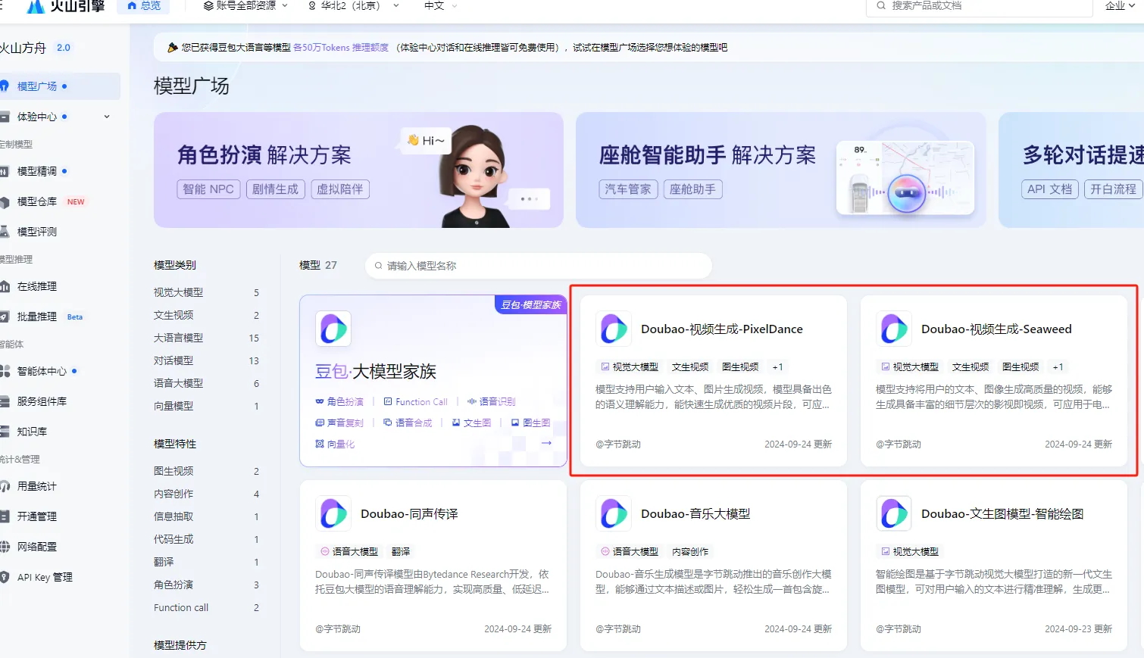Open the Doubao-同声传译 model card
Viewport: 1144px width, 658px height.
[x=433, y=566]
